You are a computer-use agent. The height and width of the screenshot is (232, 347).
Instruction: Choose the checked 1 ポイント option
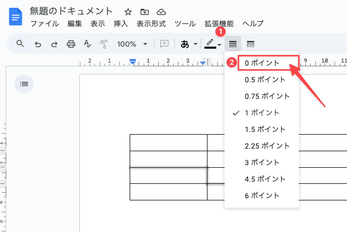[262, 113]
